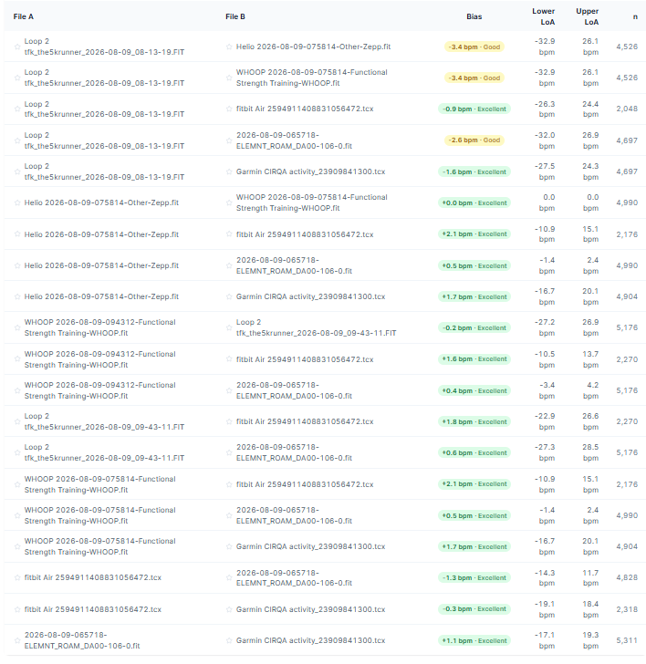The image size is (646, 664).
Task: Select the Lower LoA value -27.5 bpm
Action: [x=545, y=171]
